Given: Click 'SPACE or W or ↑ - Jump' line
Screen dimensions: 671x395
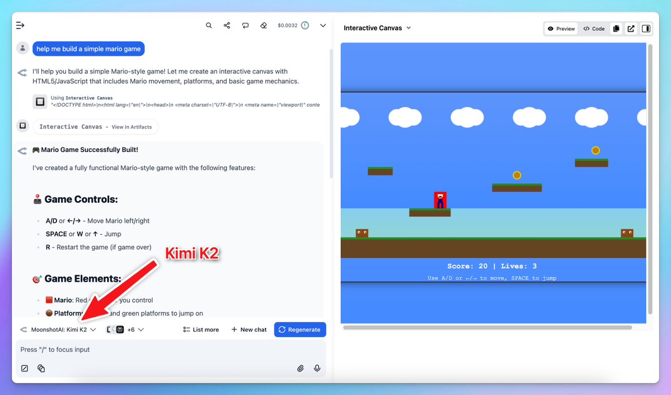Looking at the screenshot, I should tap(83, 234).
